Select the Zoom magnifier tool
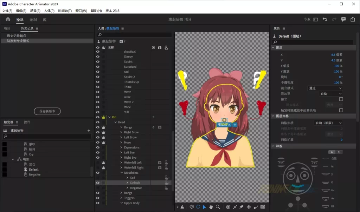 (218, 207)
